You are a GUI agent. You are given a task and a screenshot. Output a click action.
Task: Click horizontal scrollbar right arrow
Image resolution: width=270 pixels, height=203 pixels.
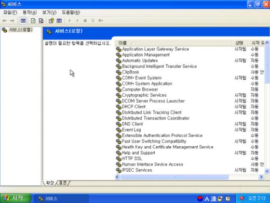261,177
